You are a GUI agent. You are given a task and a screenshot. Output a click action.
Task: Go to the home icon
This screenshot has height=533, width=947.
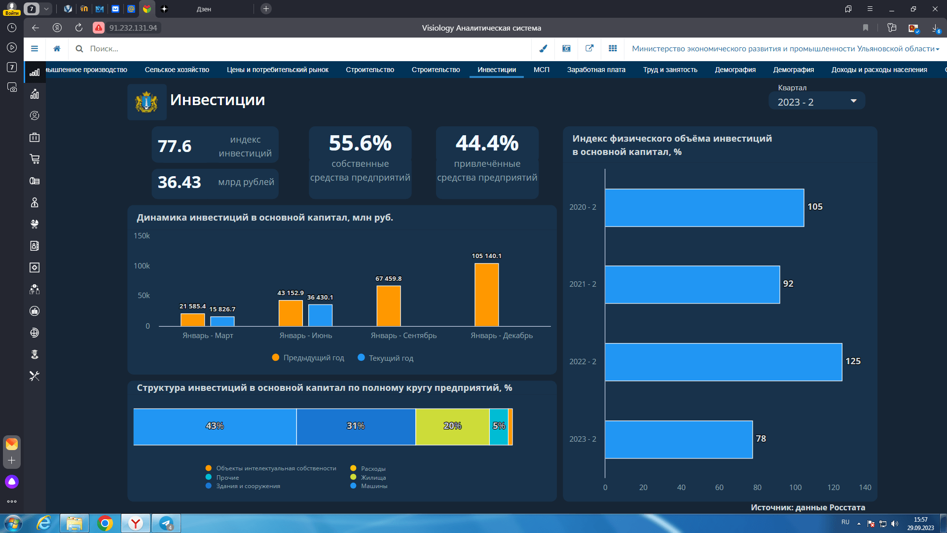[57, 48]
